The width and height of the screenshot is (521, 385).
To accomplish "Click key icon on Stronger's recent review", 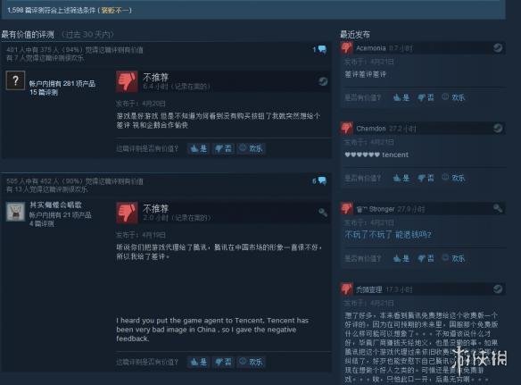I will coord(498,209).
